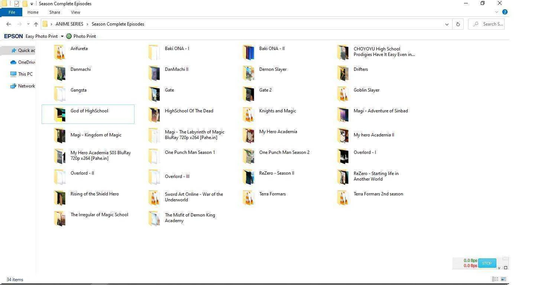Switch to the Share ribbon tab
This screenshot has width=535, height=300.
(x=55, y=12)
